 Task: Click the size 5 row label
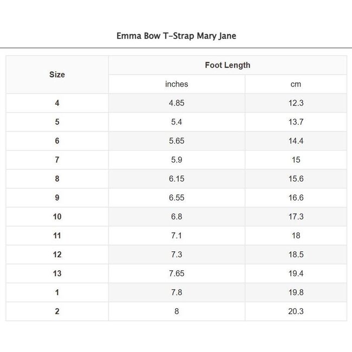pyautogui.click(x=57, y=122)
